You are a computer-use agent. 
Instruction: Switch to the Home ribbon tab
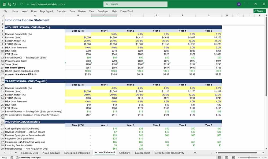(x=15, y=11)
